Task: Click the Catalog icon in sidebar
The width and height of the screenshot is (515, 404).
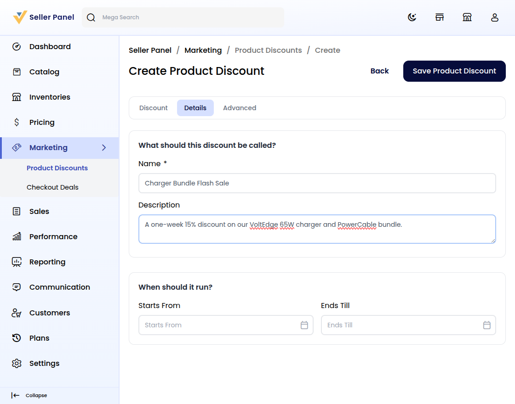Action: [17, 72]
